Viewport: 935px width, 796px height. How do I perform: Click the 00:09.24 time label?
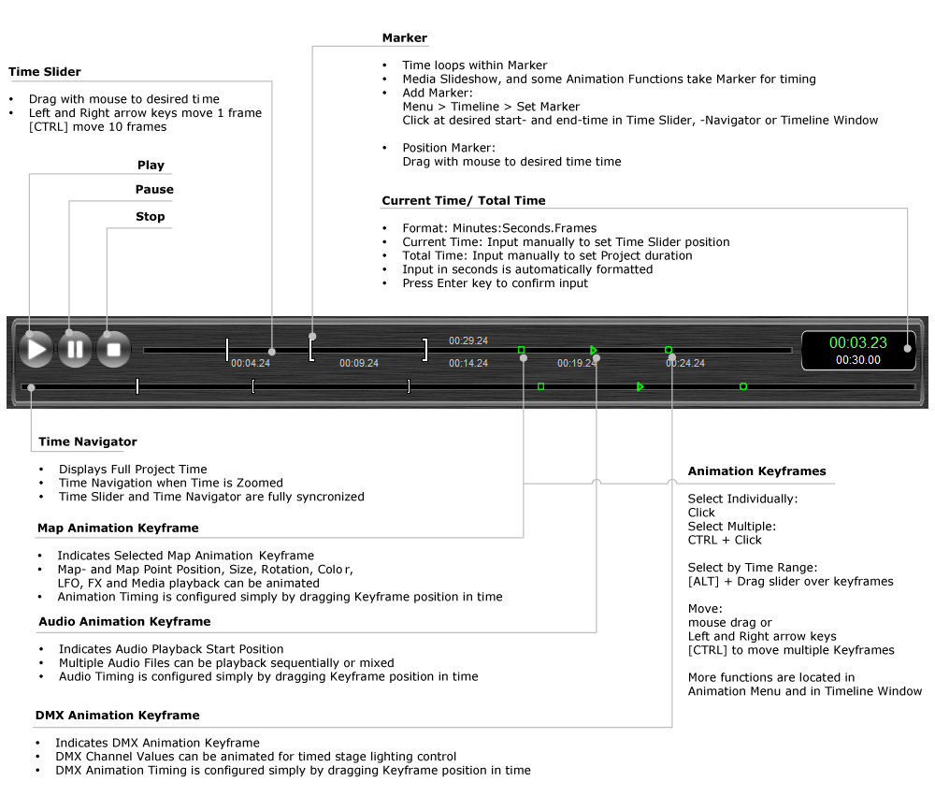click(359, 363)
